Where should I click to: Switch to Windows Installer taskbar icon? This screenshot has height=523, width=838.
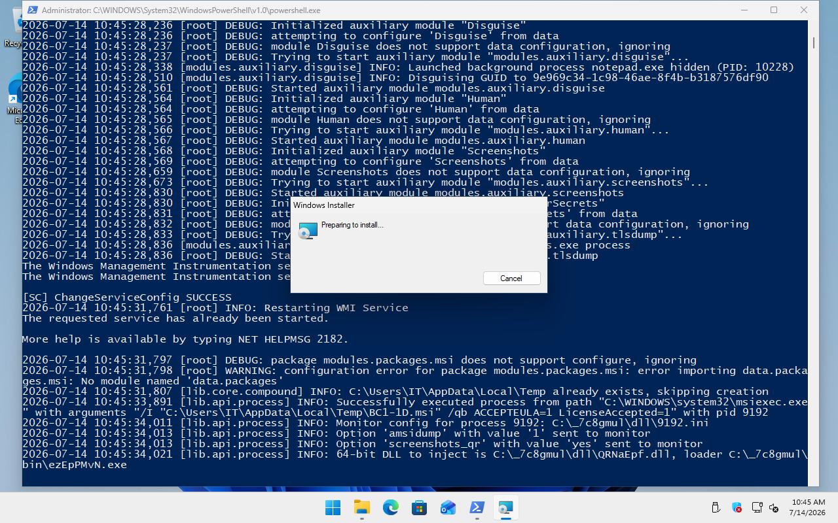[505, 507]
